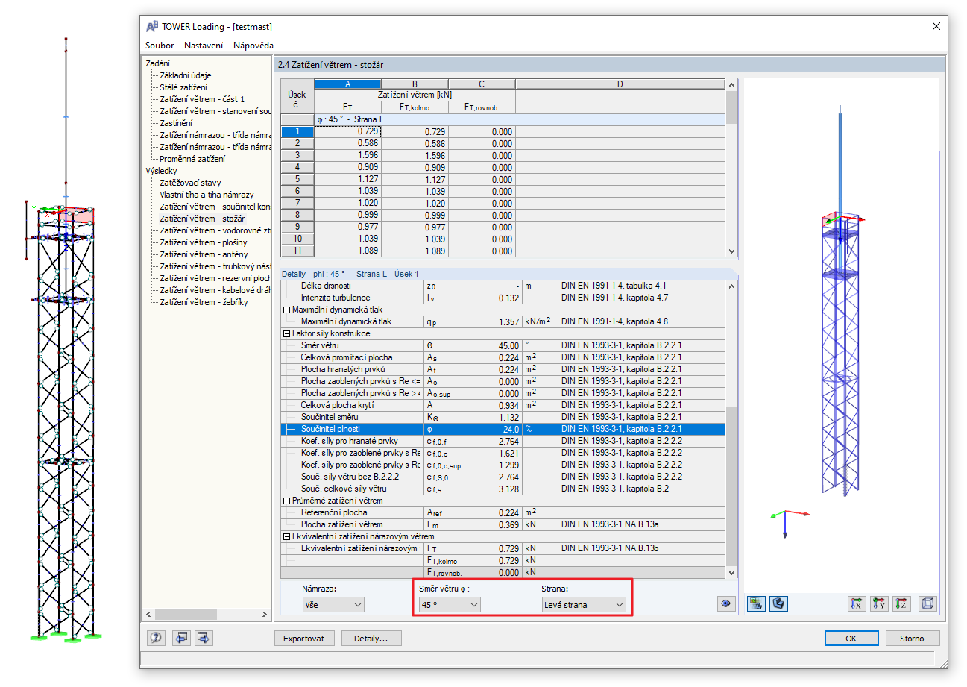Select column B header in table

[415, 84]
